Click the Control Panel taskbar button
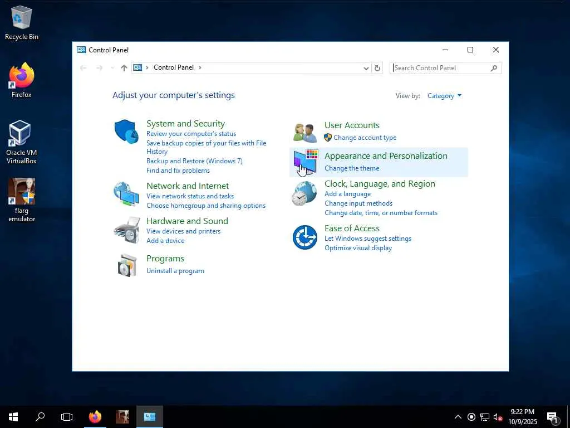 [149, 417]
